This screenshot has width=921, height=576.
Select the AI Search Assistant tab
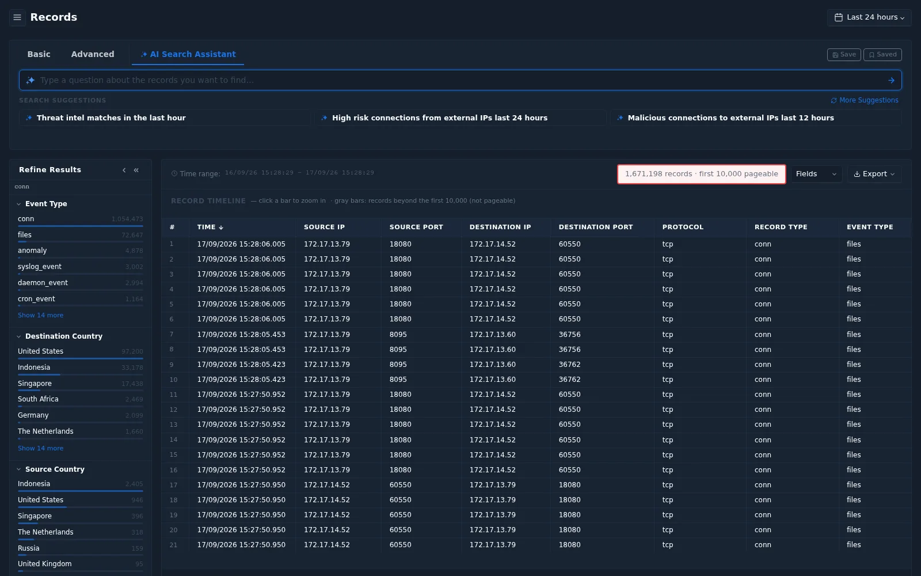pyautogui.click(x=188, y=54)
